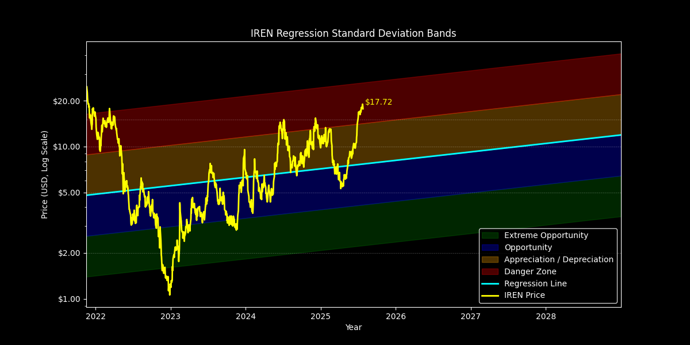The image size is (690, 345).
Task: Click the 'Year' x-axis title
Action: click(353, 327)
